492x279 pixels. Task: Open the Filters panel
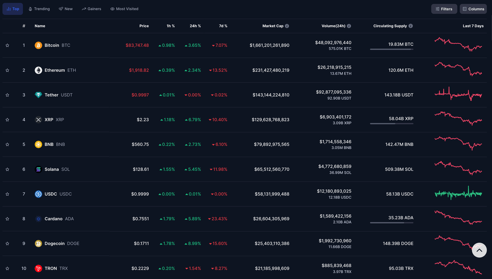coord(444,9)
